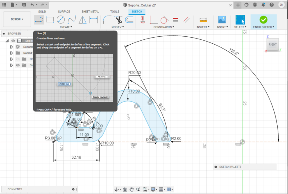Image resolution: width=288 pixels, height=194 pixels.
Task: Toggle visibility of the Sketches folder
Action: pos(18,65)
